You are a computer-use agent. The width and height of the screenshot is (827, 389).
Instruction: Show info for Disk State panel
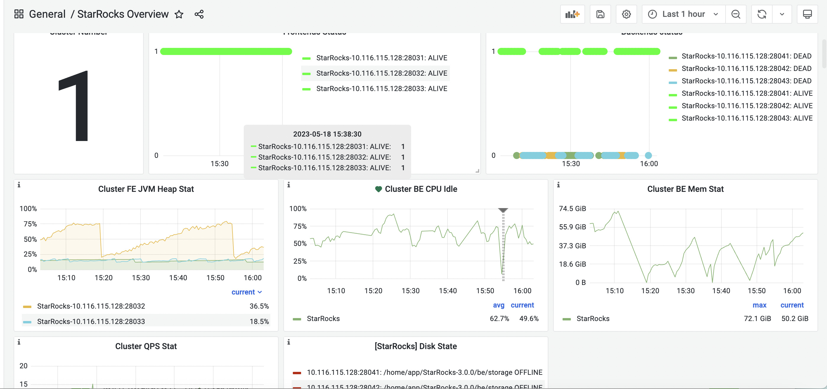coord(289,342)
